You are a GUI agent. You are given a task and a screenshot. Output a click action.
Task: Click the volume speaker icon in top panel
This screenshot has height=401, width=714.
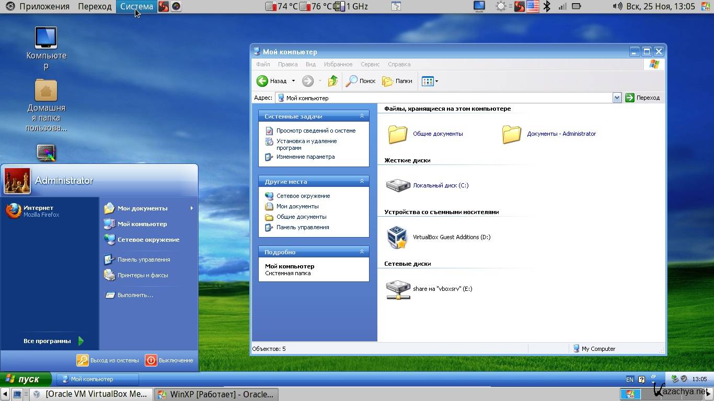coord(617,6)
